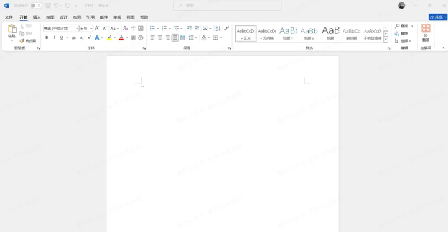
Task: Apply yellow text highlight color
Action: click(x=109, y=38)
